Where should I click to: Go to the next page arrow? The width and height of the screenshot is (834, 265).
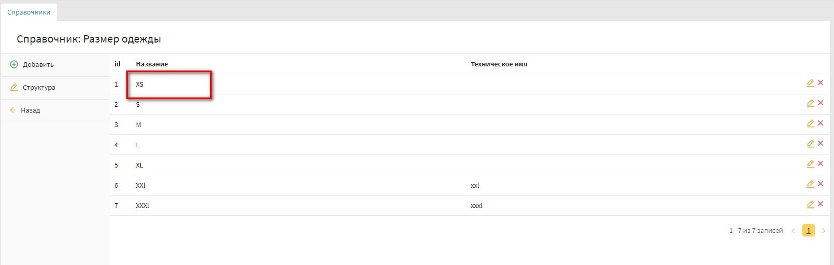click(824, 231)
